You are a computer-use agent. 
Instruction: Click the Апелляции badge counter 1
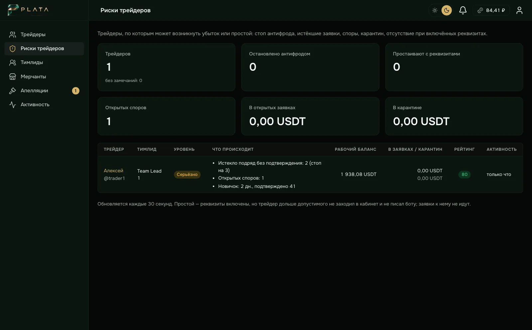click(x=76, y=91)
